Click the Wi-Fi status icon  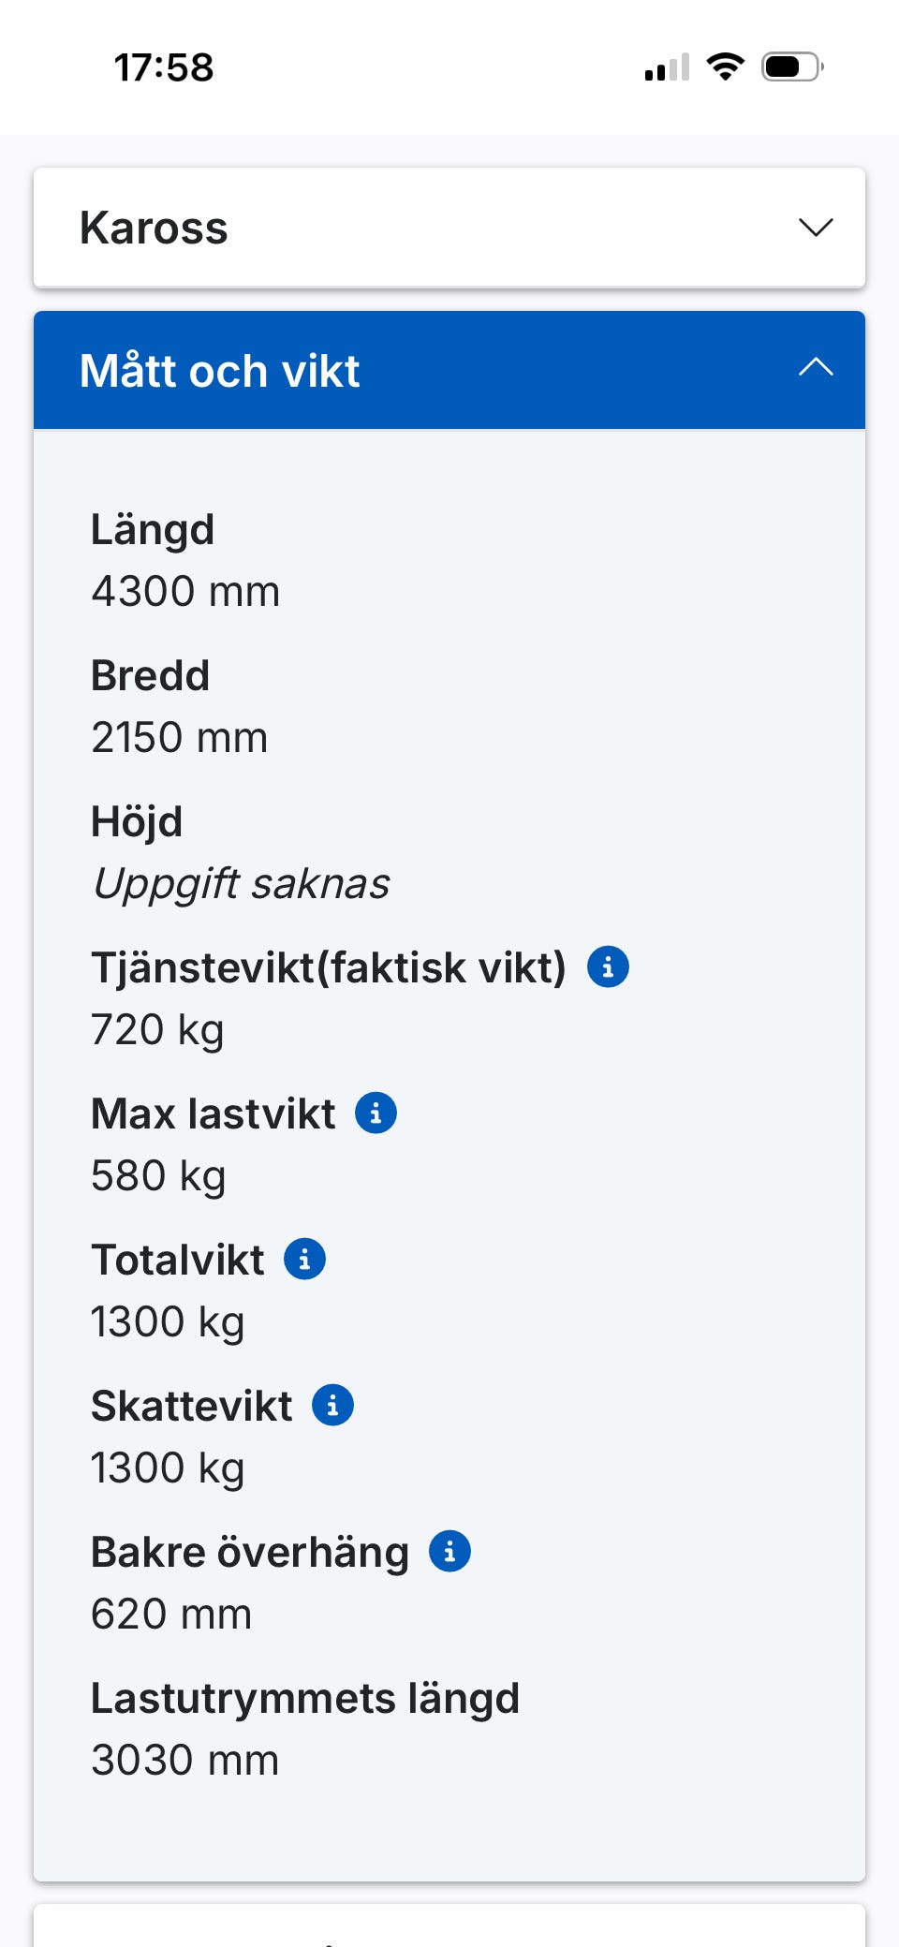click(x=725, y=66)
